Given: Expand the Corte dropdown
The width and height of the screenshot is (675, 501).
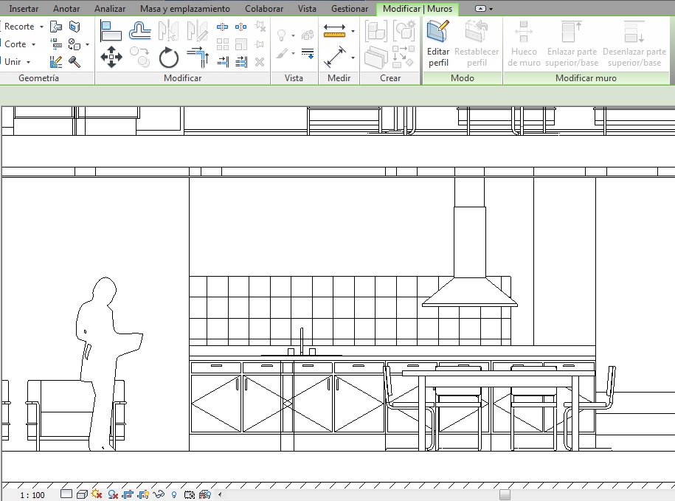Looking at the screenshot, I should (34, 44).
